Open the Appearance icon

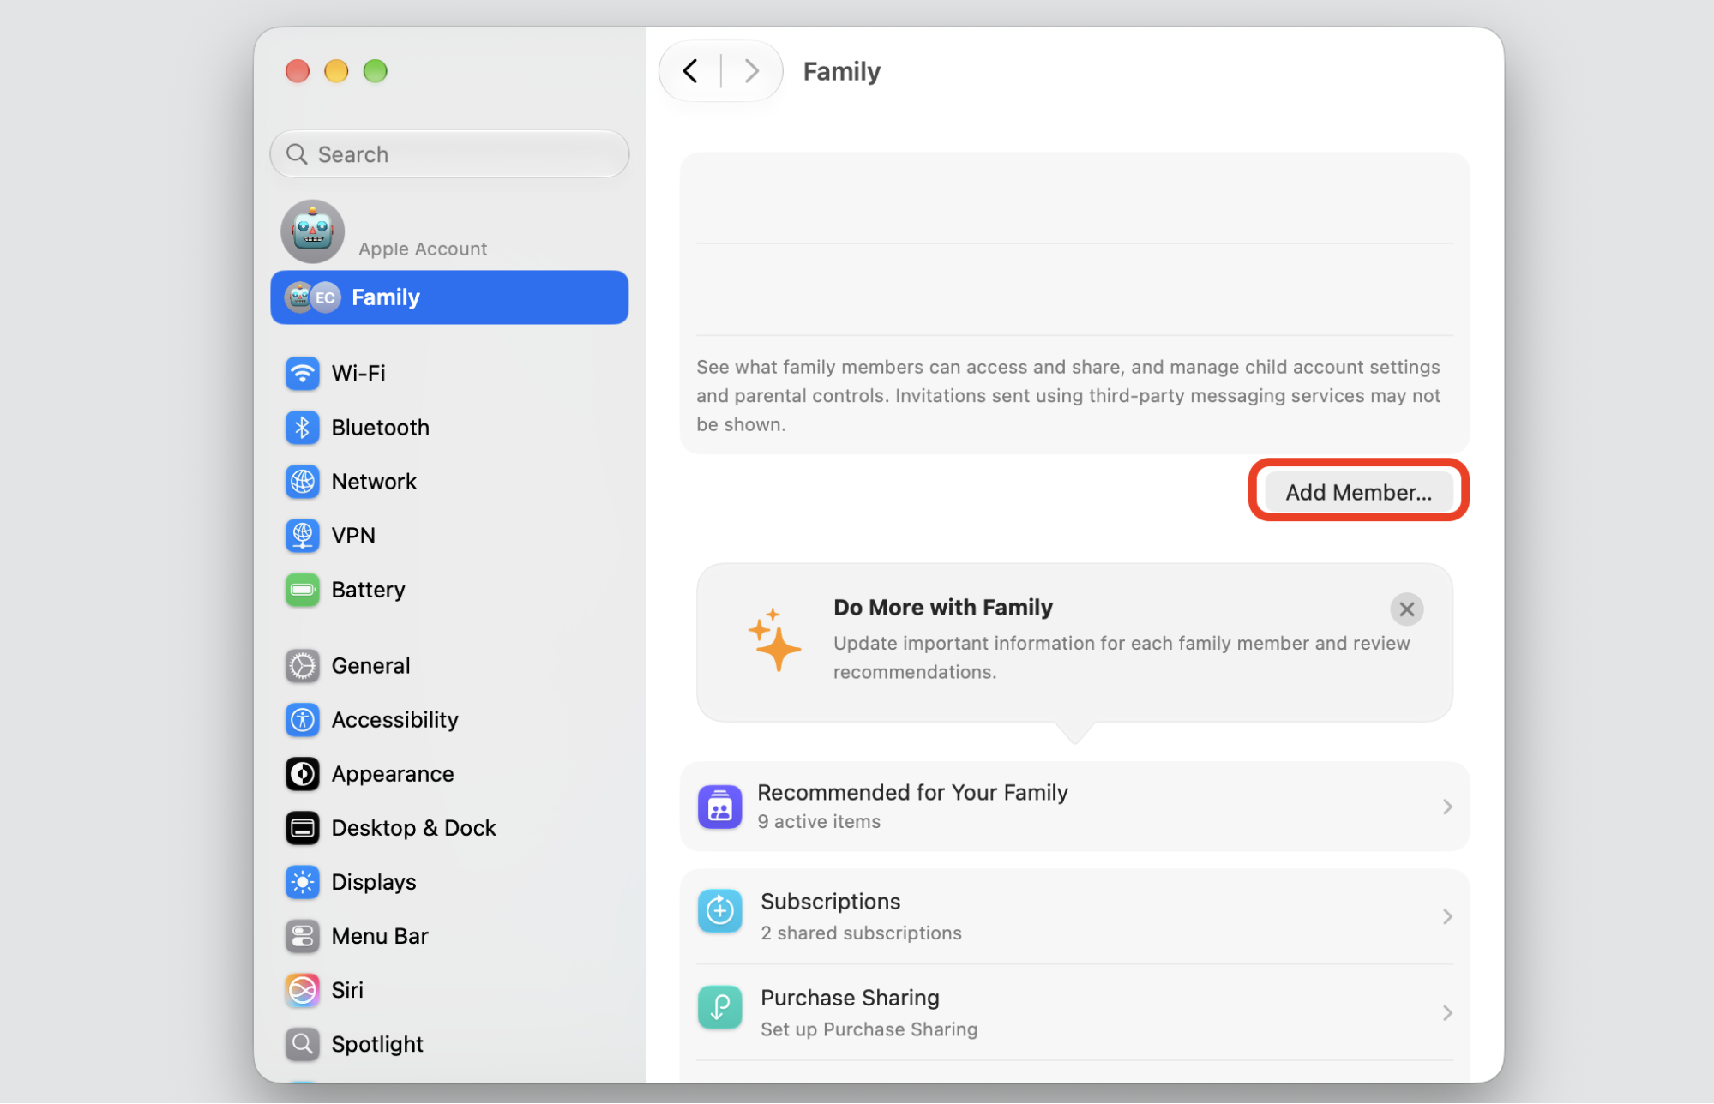pyautogui.click(x=302, y=774)
